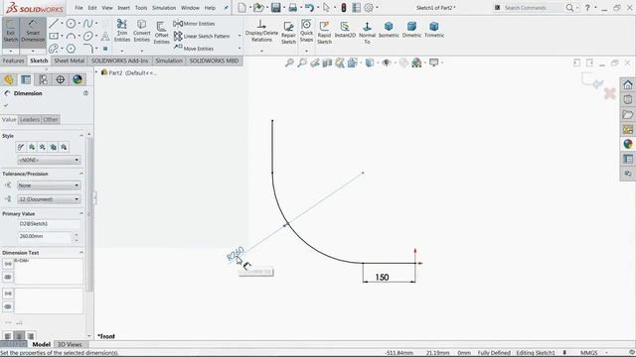Select the Ellipse sketch tool
Screen dimensions: 636x357
point(87,37)
